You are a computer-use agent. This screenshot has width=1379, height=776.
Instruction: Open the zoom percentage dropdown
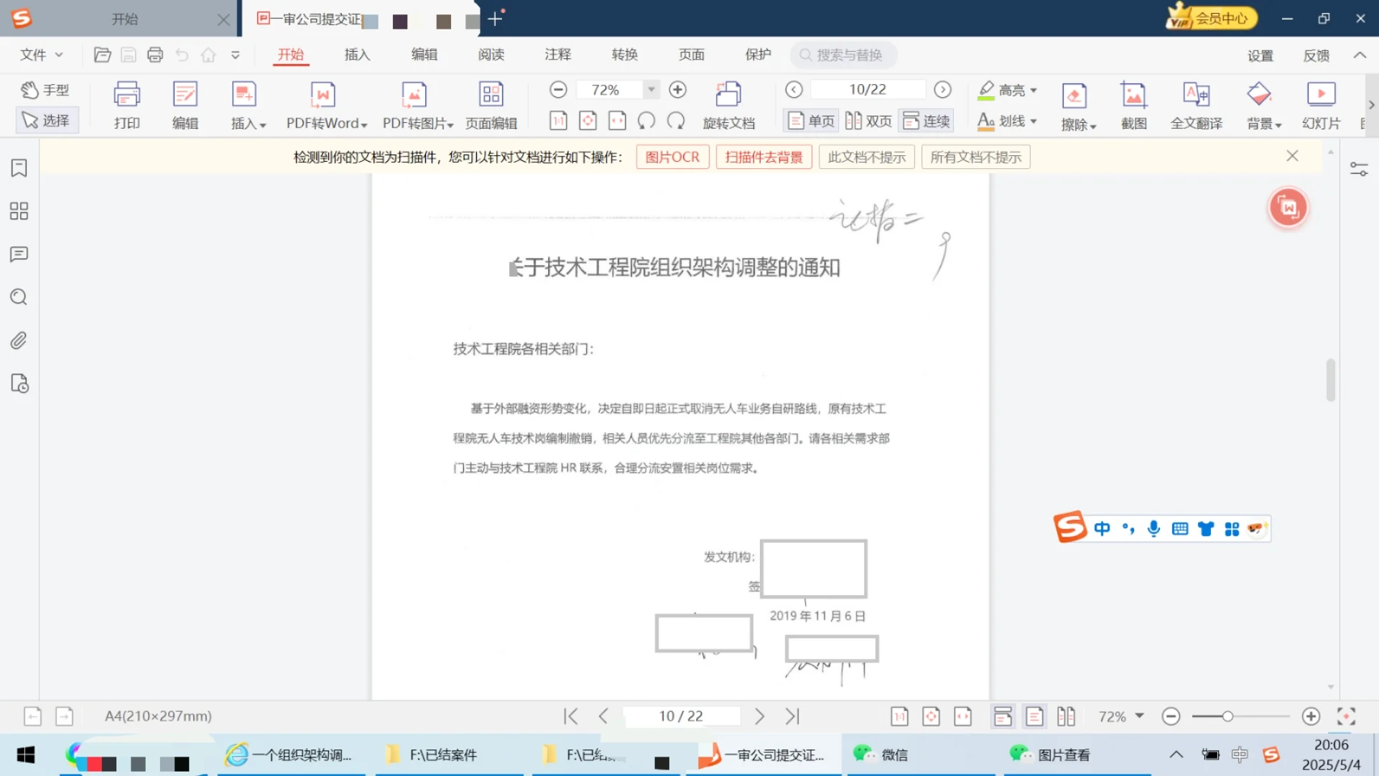click(650, 89)
